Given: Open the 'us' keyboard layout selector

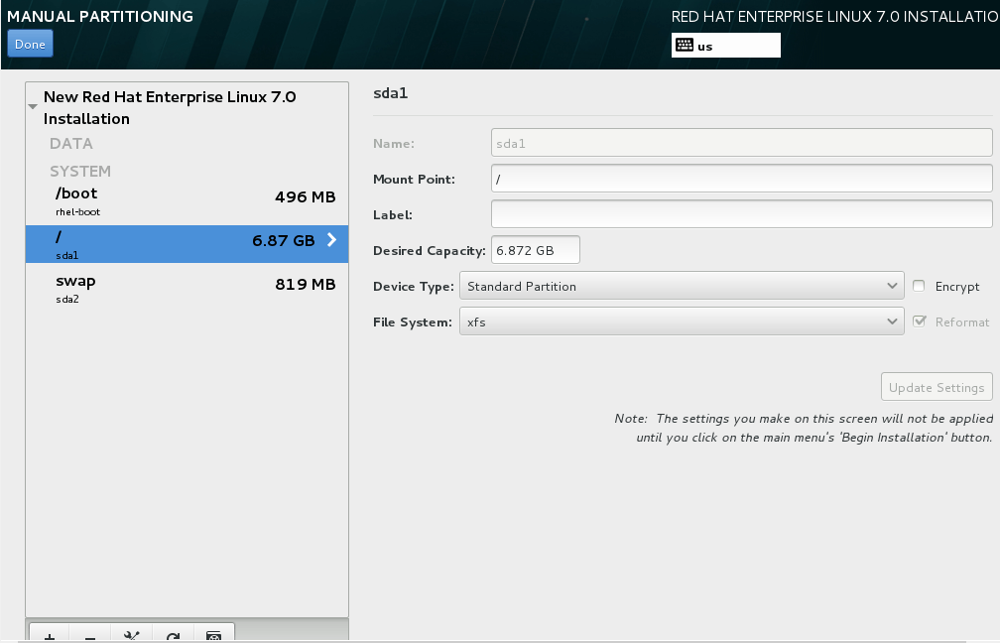Looking at the screenshot, I should (x=725, y=45).
